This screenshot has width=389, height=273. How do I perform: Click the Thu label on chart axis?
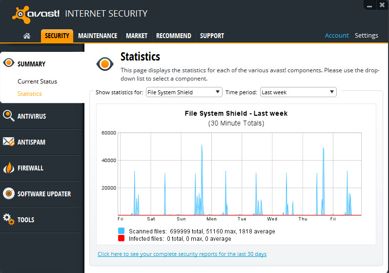[303, 219]
